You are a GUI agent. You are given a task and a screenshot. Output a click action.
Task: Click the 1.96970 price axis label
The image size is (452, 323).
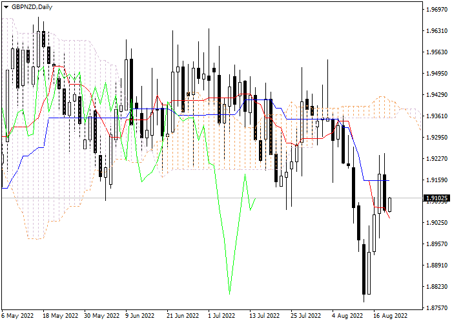[x=437, y=10]
